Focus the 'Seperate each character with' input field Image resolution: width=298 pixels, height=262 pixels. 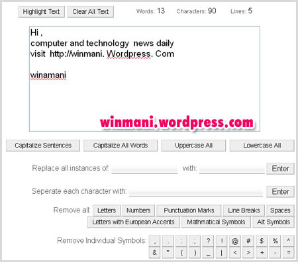click(x=196, y=192)
